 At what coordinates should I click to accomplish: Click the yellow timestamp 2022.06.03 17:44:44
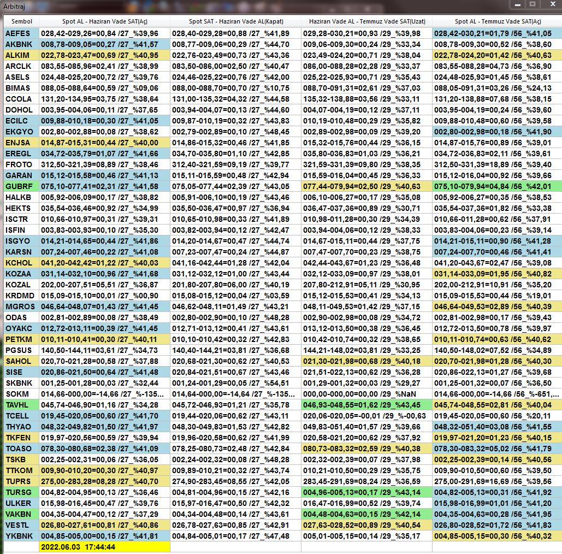tap(104, 547)
